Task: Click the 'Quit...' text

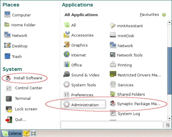Action: coord(21,120)
